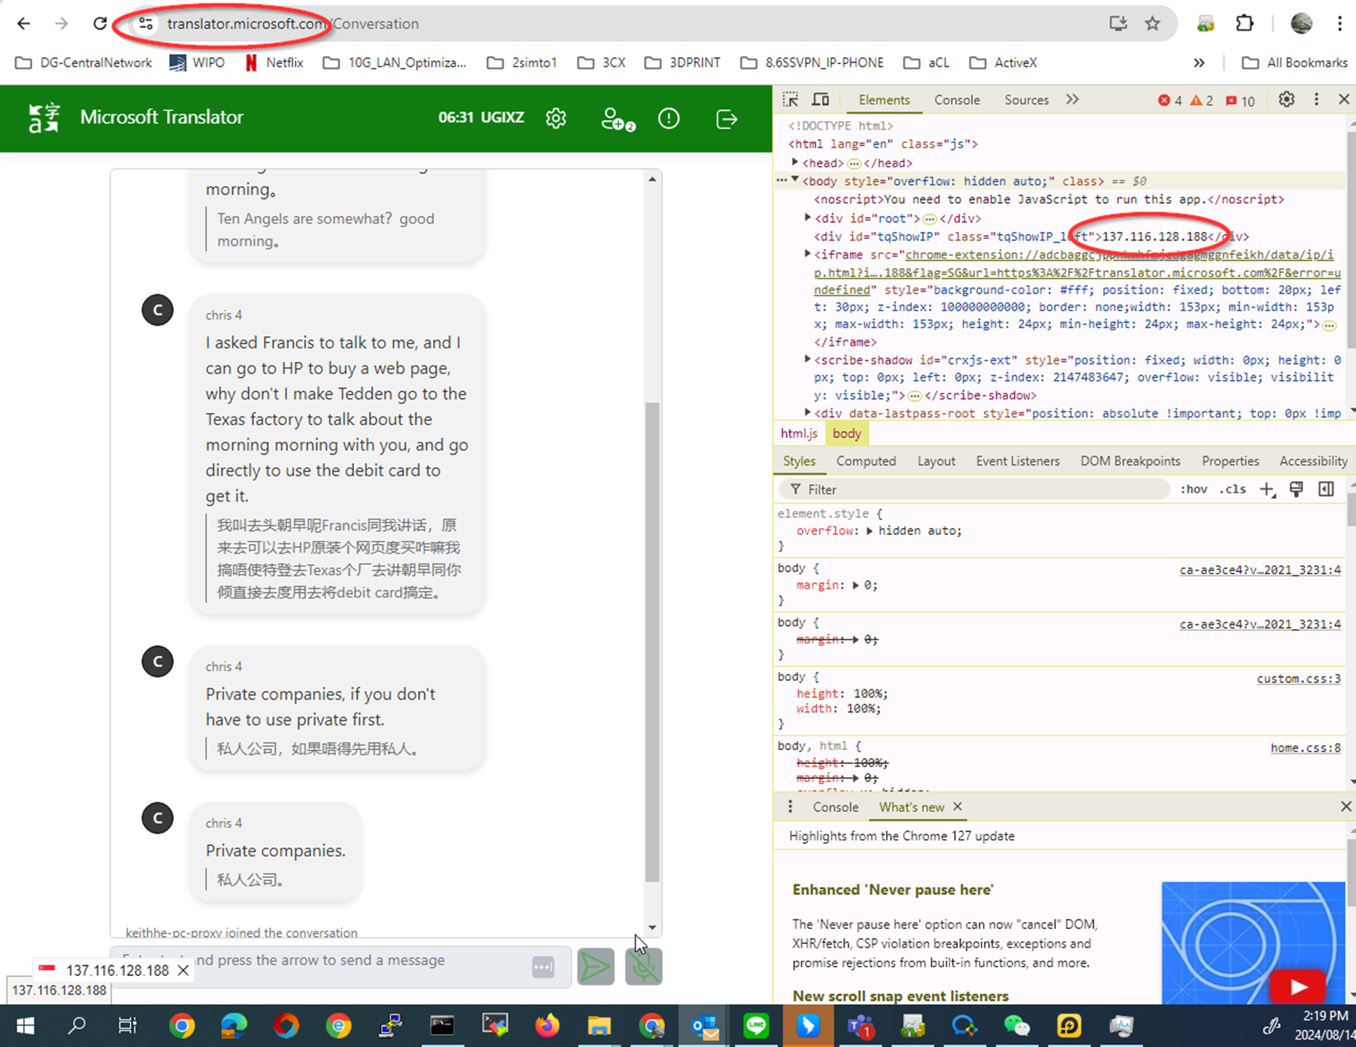
Task: Select the Elements panel tab
Action: pos(884,100)
